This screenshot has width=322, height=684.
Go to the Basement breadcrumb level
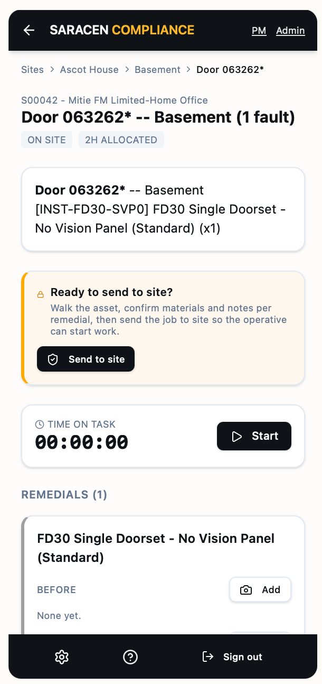157,69
